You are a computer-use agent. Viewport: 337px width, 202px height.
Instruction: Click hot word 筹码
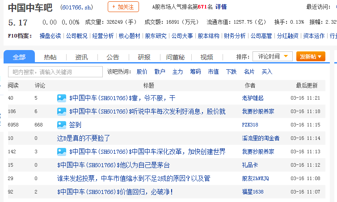(195, 72)
